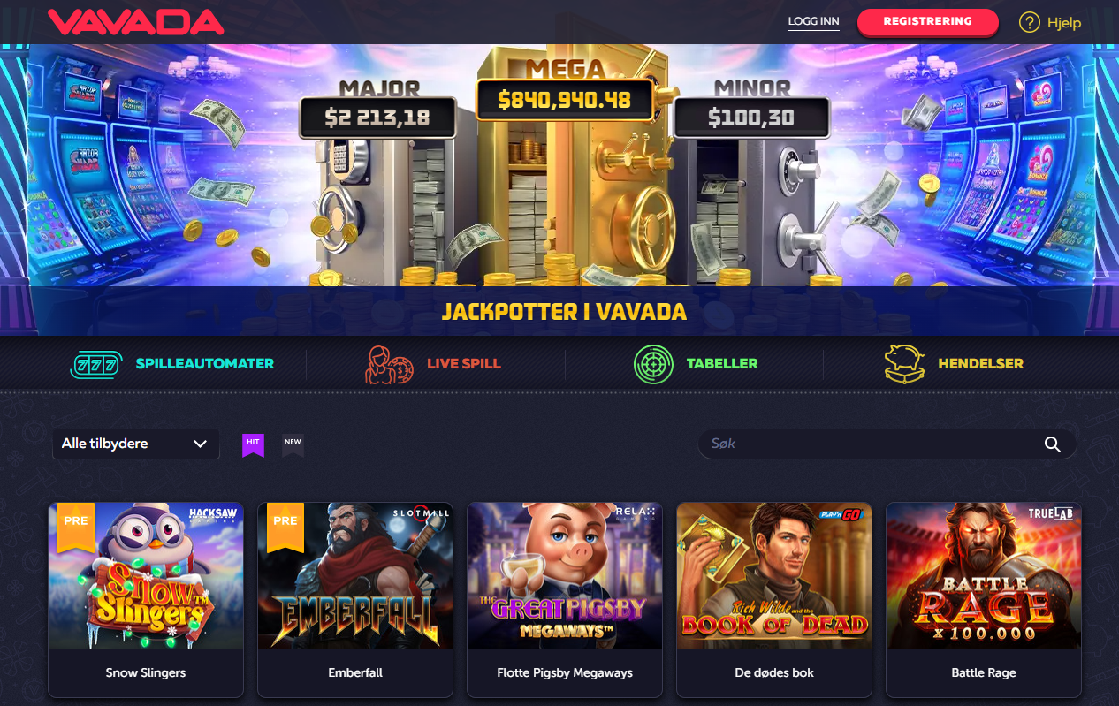Click the green target Tabeller icon
The height and width of the screenshot is (706, 1119).
click(653, 364)
